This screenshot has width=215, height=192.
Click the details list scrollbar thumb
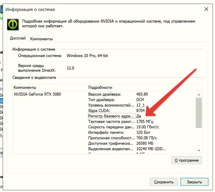199,113
